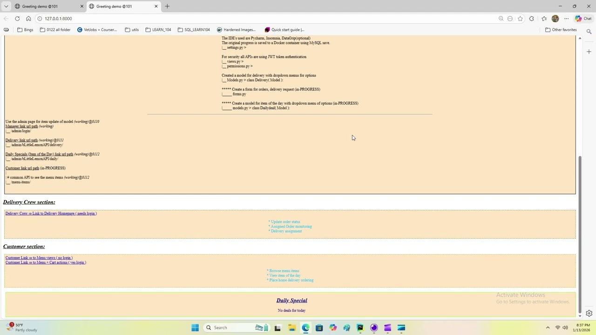Open Copilot Chat button
Screen dimensions: 596x335
(583, 19)
